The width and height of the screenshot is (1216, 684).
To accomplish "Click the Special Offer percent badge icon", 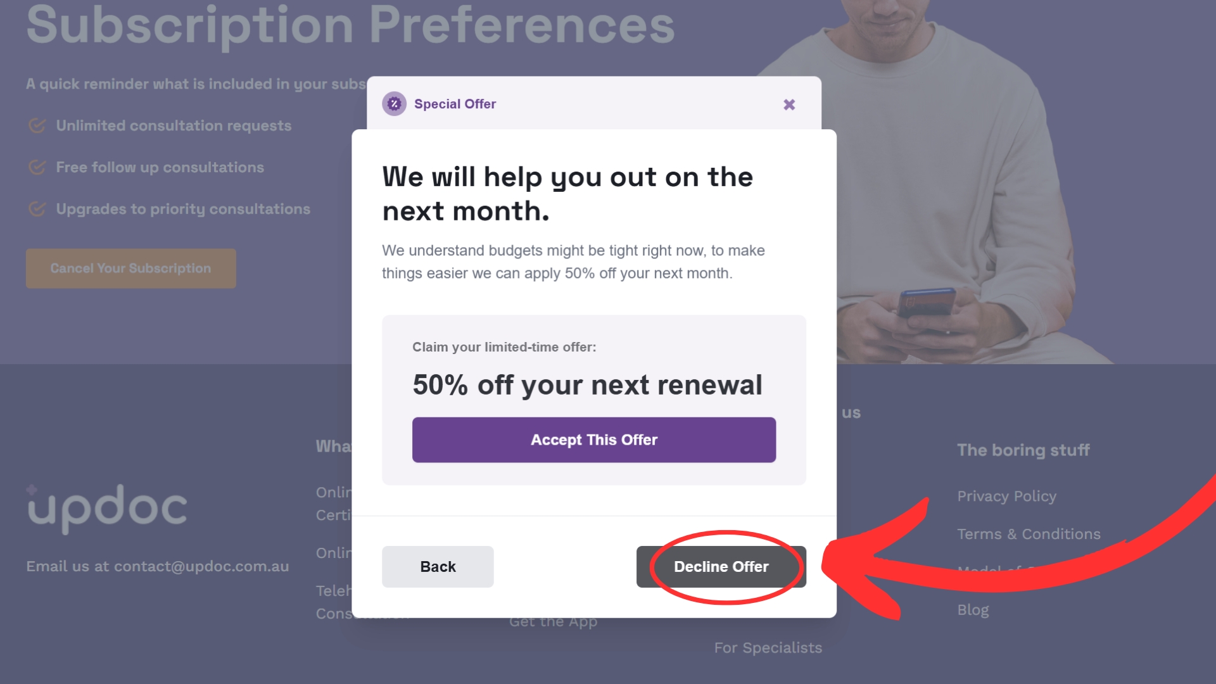I will point(395,104).
